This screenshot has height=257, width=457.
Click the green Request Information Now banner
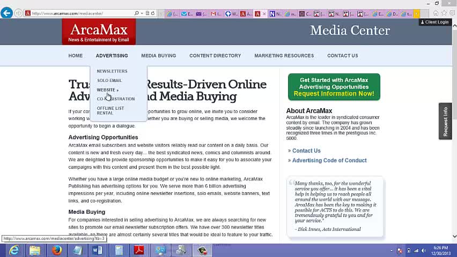tap(334, 87)
